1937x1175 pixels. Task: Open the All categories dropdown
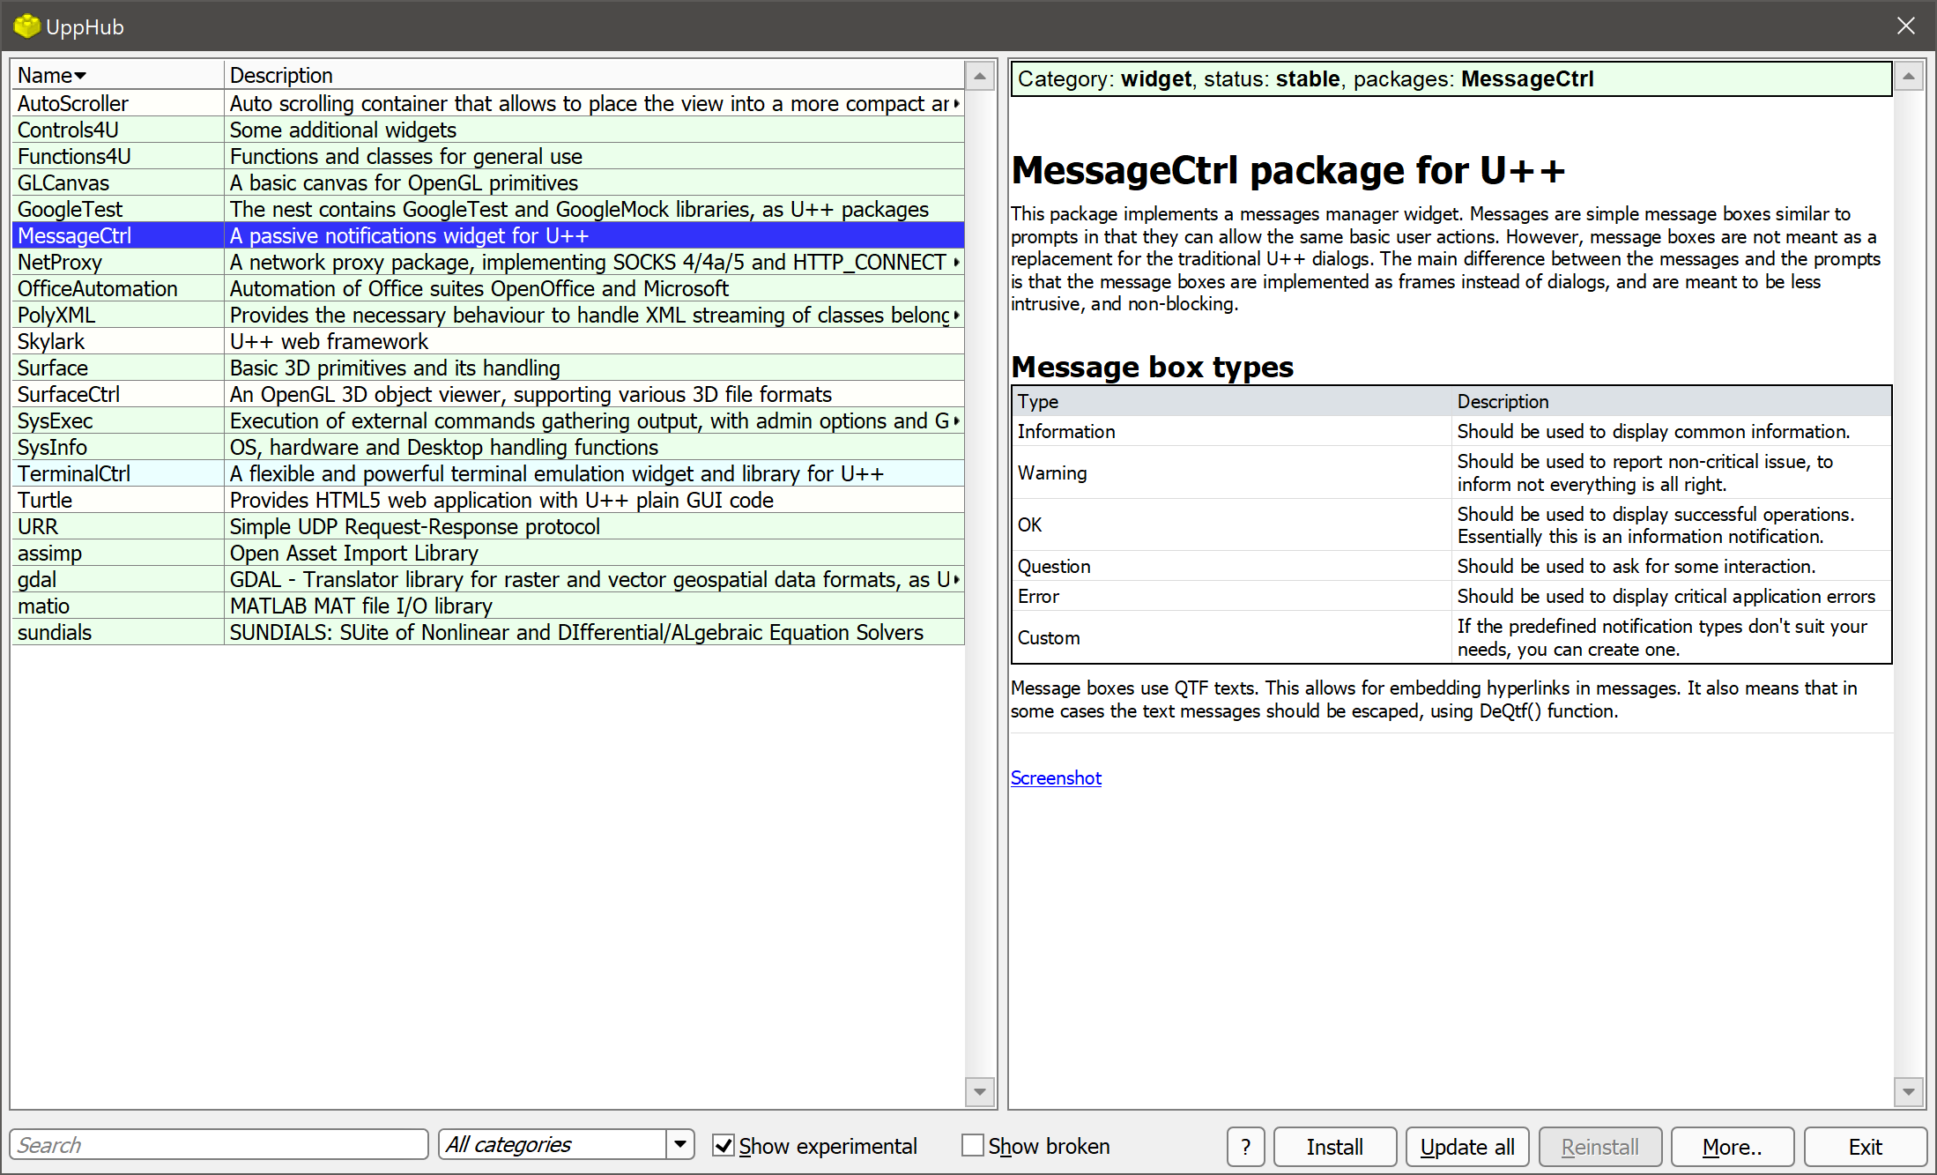tap(679, 1145)
